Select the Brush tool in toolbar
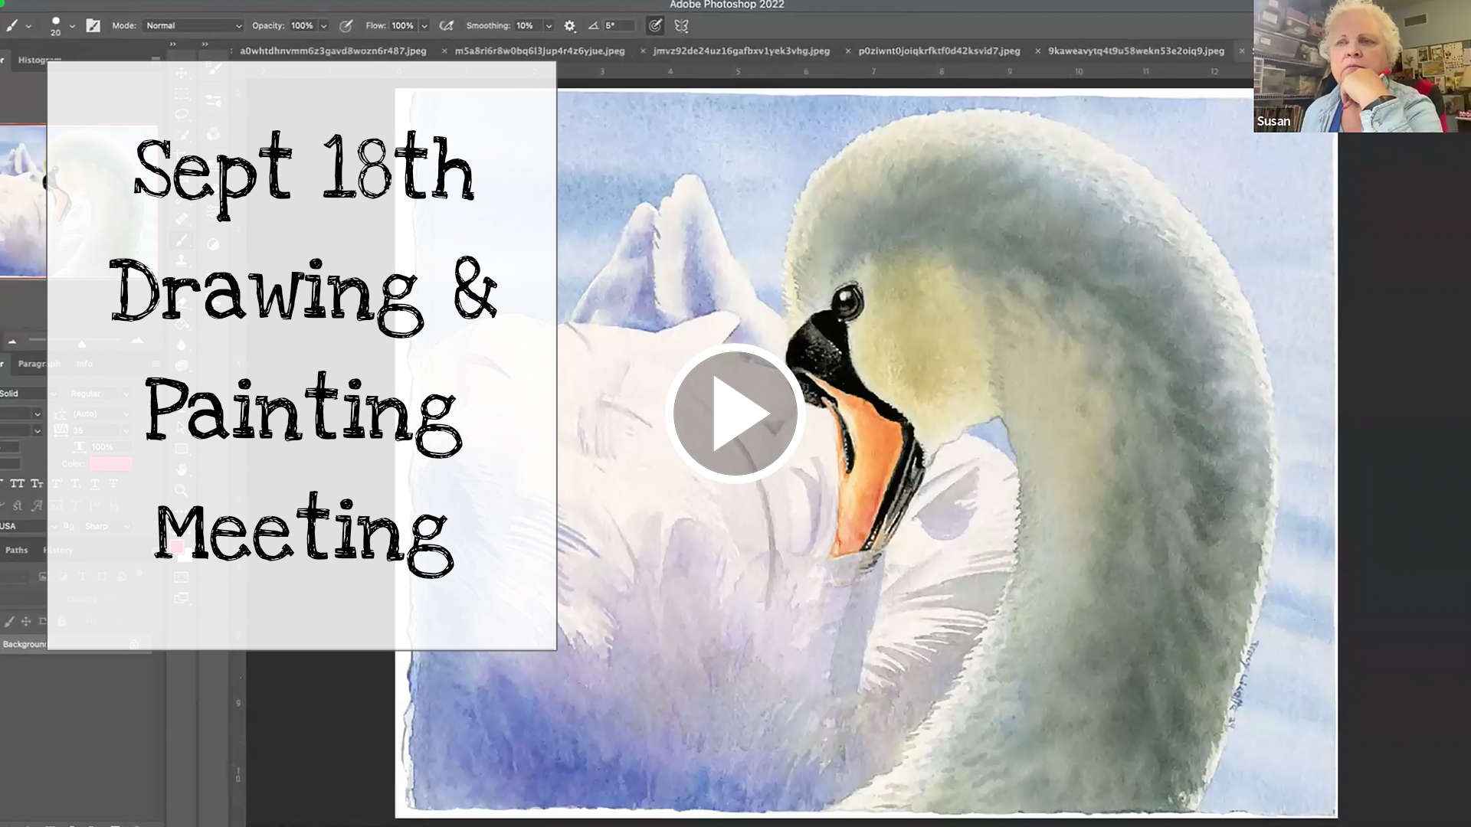 [x=182, y=240]
